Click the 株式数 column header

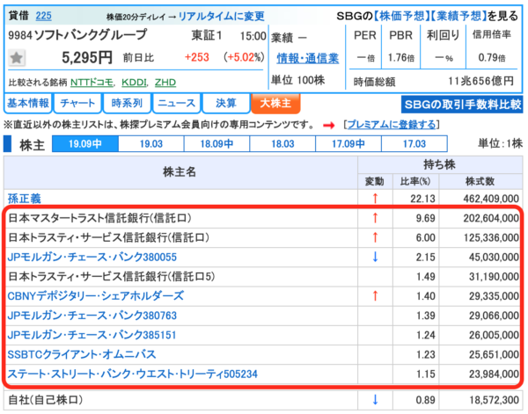point(480,182)
